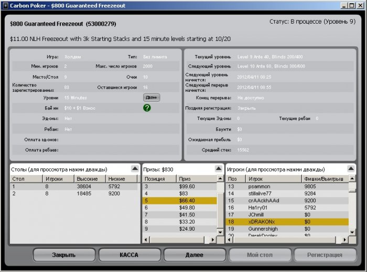Click the large Далее bottom button
Image resolution: width=367 pixels, height=272 pixels.
195,255
